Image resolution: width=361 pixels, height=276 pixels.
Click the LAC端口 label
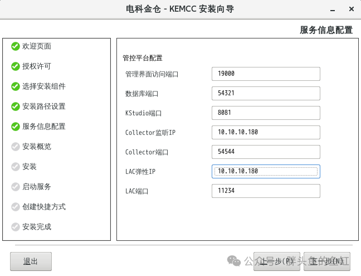click(x=136, y=191)
